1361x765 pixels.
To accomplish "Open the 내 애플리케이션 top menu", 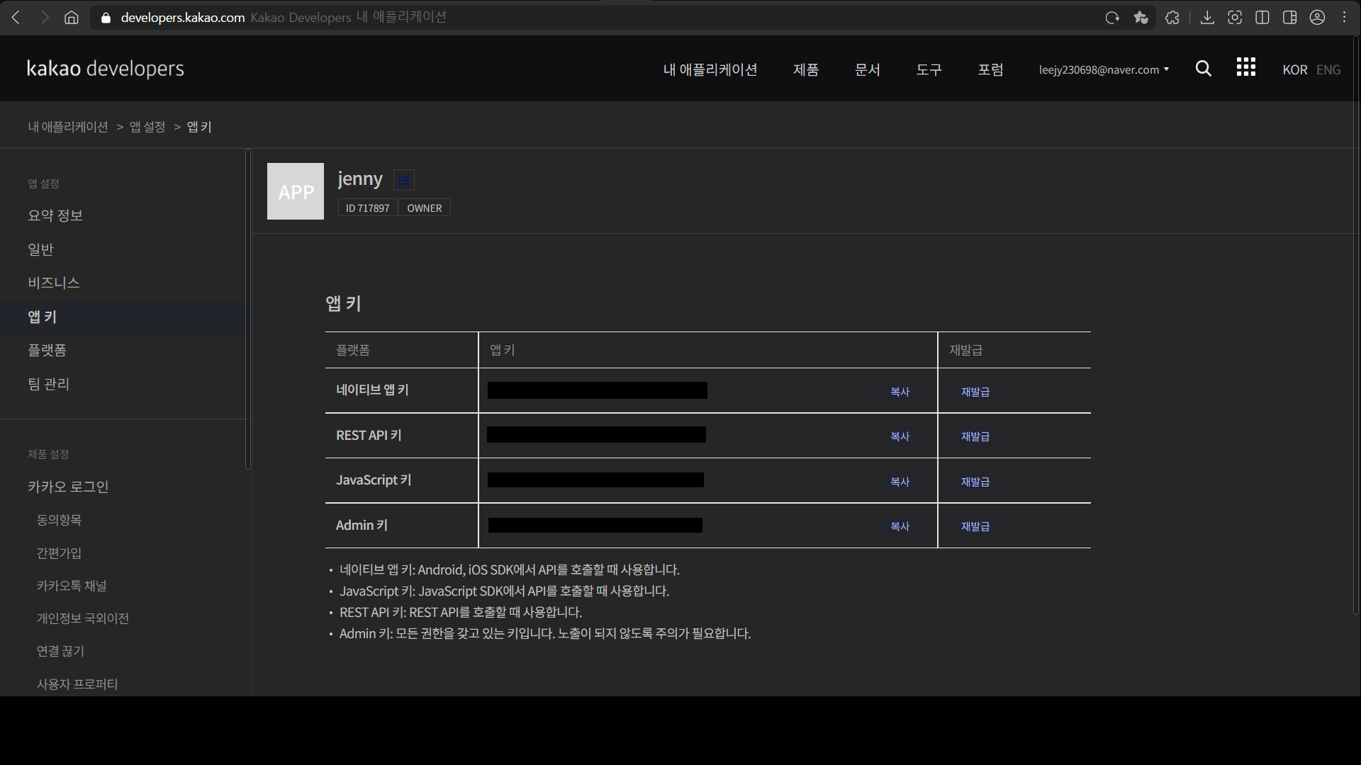I will [710, 69].
